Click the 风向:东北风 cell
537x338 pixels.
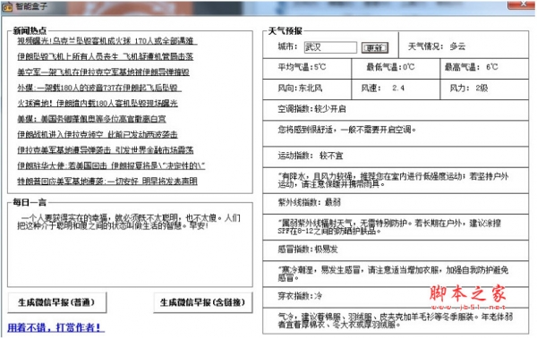tap(307, 89)
